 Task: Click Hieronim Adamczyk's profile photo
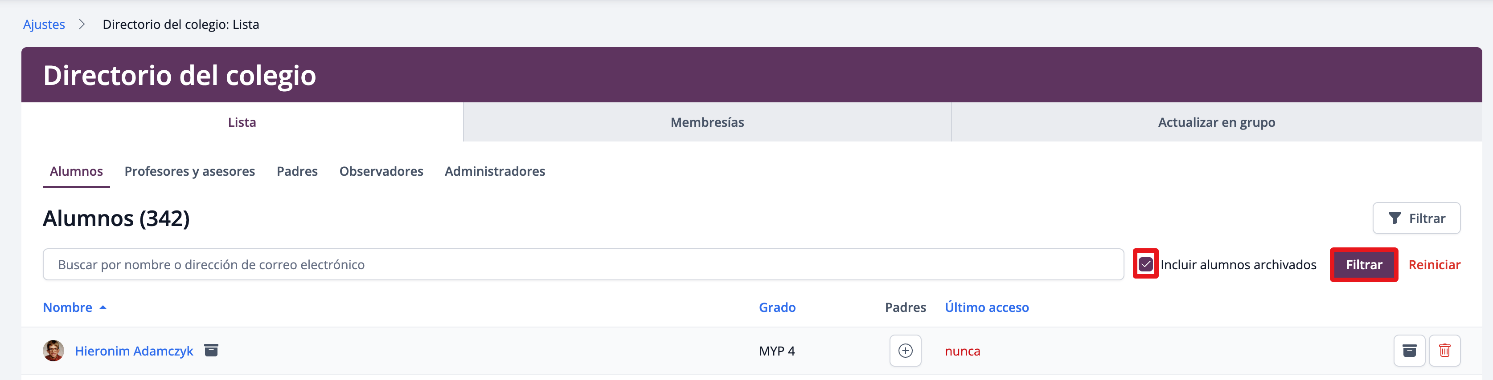(x=53, y=351)
